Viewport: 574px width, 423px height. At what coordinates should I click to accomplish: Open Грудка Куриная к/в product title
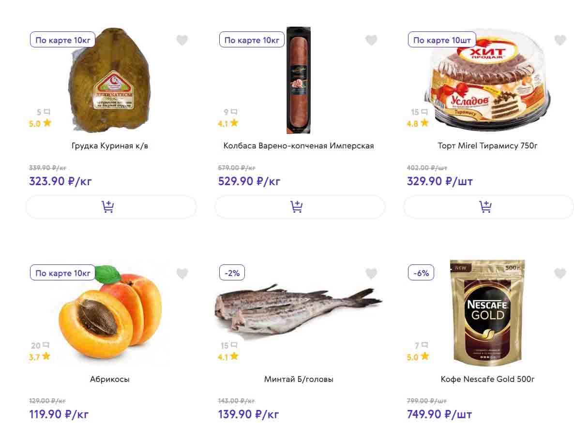[110, 146]
